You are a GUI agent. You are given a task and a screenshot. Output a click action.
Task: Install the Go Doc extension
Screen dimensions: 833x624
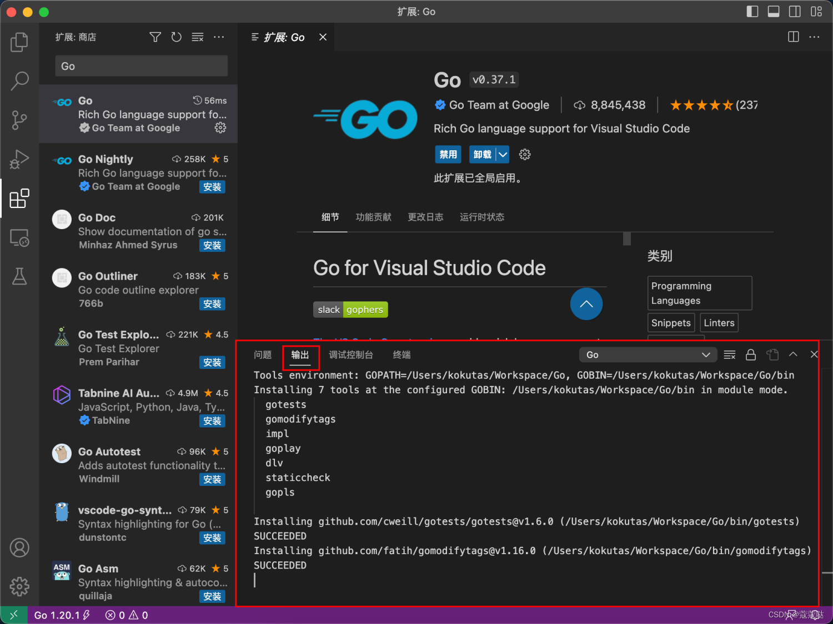pyautogui.click(x=212, y=245)
